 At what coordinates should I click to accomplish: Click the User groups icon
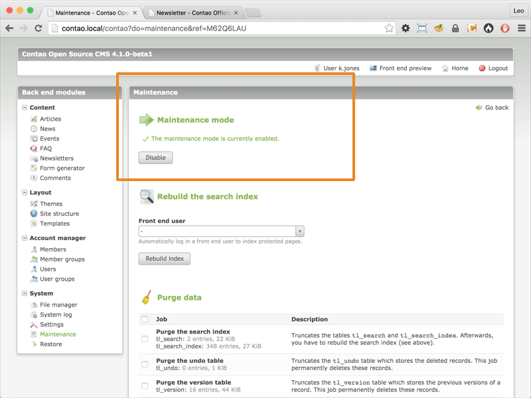[34, 279]
